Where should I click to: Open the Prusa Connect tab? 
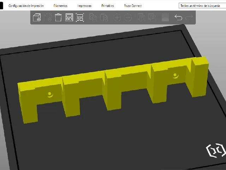[133, 6]
